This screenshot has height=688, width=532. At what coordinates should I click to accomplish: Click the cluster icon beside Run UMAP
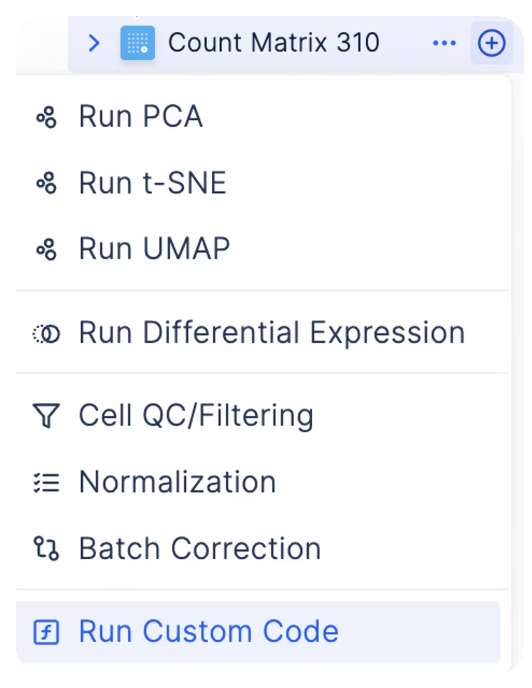47,249
